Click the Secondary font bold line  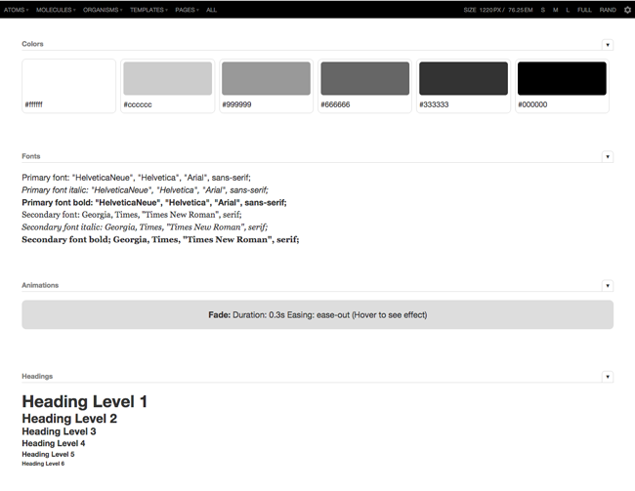[x=160, y=239]
